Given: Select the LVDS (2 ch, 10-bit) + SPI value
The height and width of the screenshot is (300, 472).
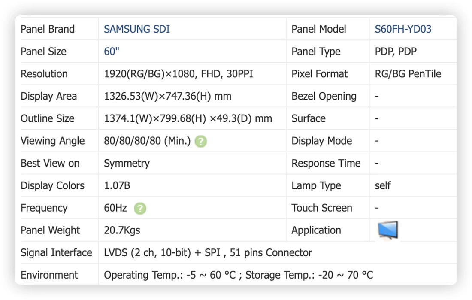Looking at the screenshot, I should 162,253.
